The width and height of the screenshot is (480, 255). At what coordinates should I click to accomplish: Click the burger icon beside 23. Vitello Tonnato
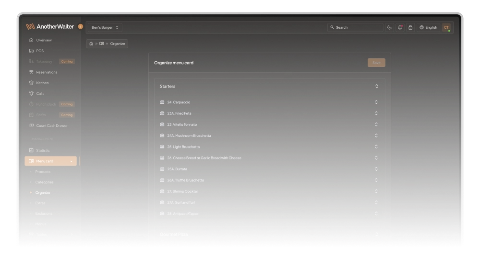[162, 124]
